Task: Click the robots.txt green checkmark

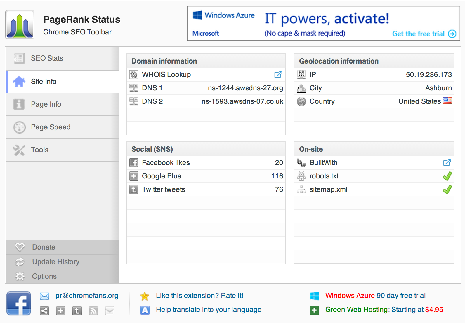Action: point(447,176)
